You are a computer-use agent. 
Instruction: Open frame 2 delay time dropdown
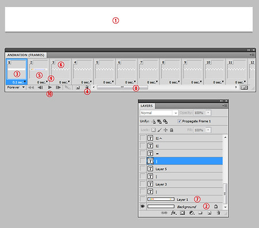43,82
